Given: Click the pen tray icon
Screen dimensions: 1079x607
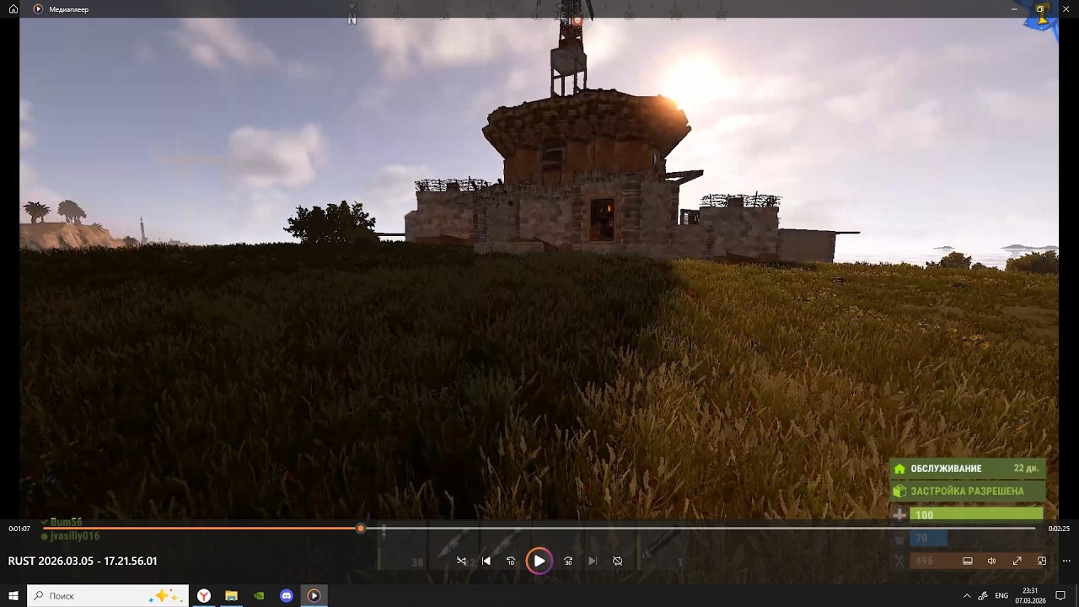Looking at the screenshot, I should pos(983,595).
